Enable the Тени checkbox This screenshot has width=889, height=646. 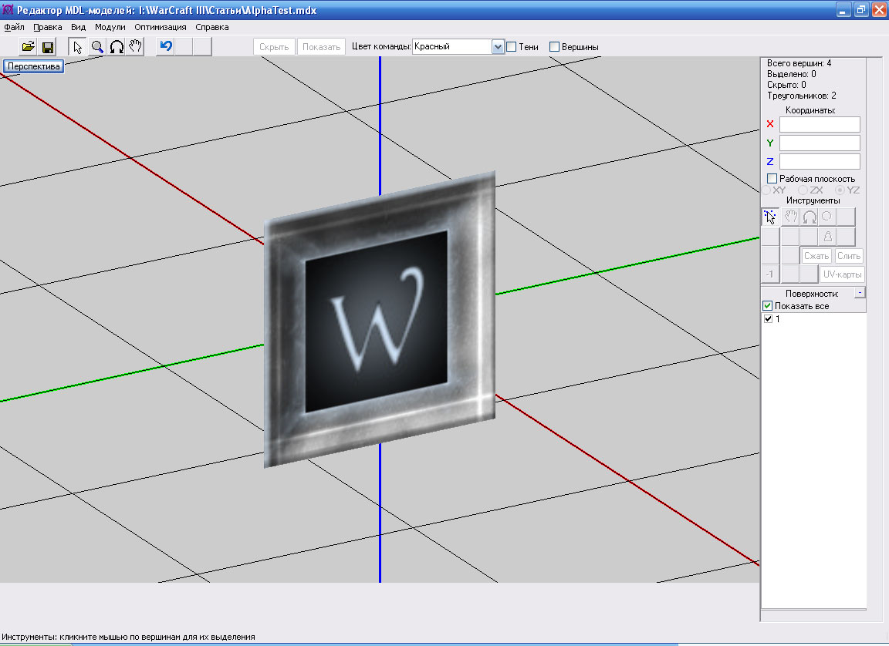tap(511, 47)
